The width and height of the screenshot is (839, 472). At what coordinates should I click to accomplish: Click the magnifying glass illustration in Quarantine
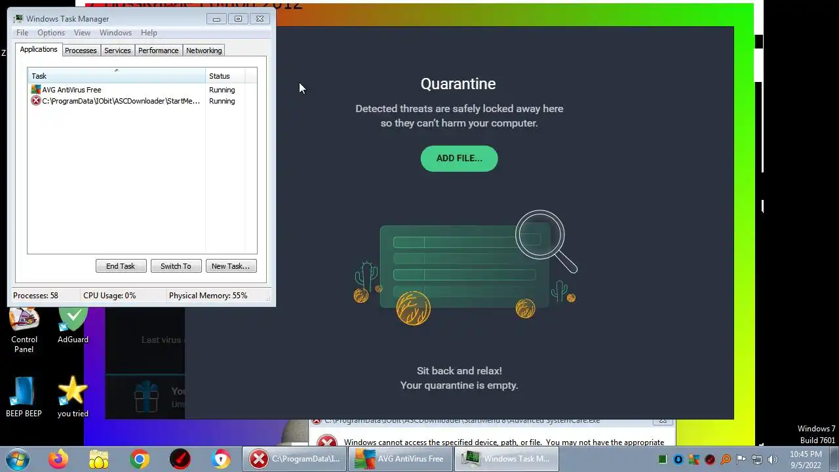click(x=546, y=241)
